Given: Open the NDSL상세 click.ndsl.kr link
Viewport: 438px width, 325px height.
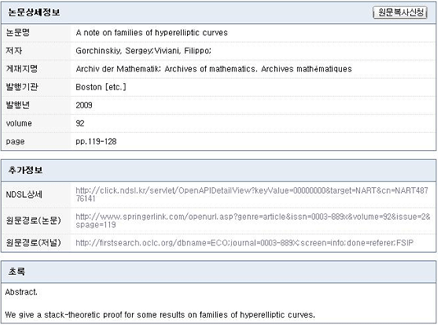Looking at the screenshot, I should pyautogui.click(x=252, y=195).
